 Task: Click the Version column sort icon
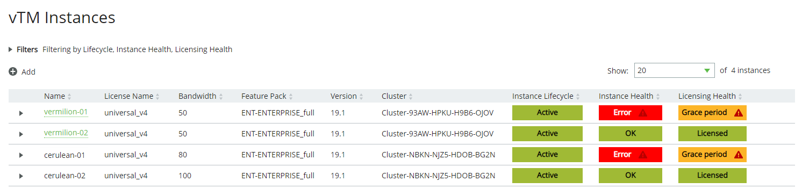[x=361, y=97]
